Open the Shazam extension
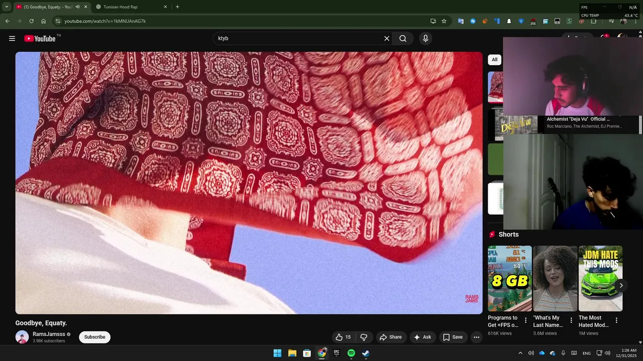Screen dimensions: 643x361 473,21
